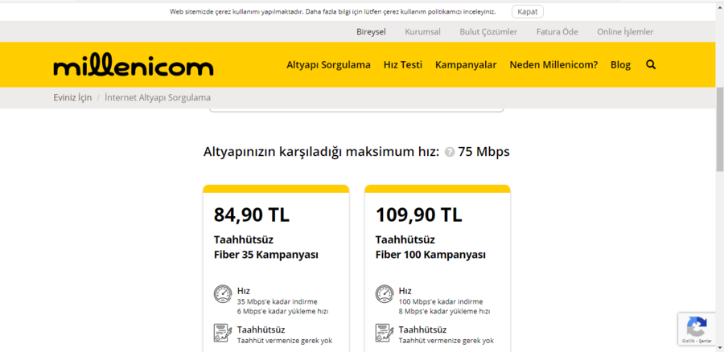Click the reCAPTCHA badge
724x352 pixels.
[697, 329]
